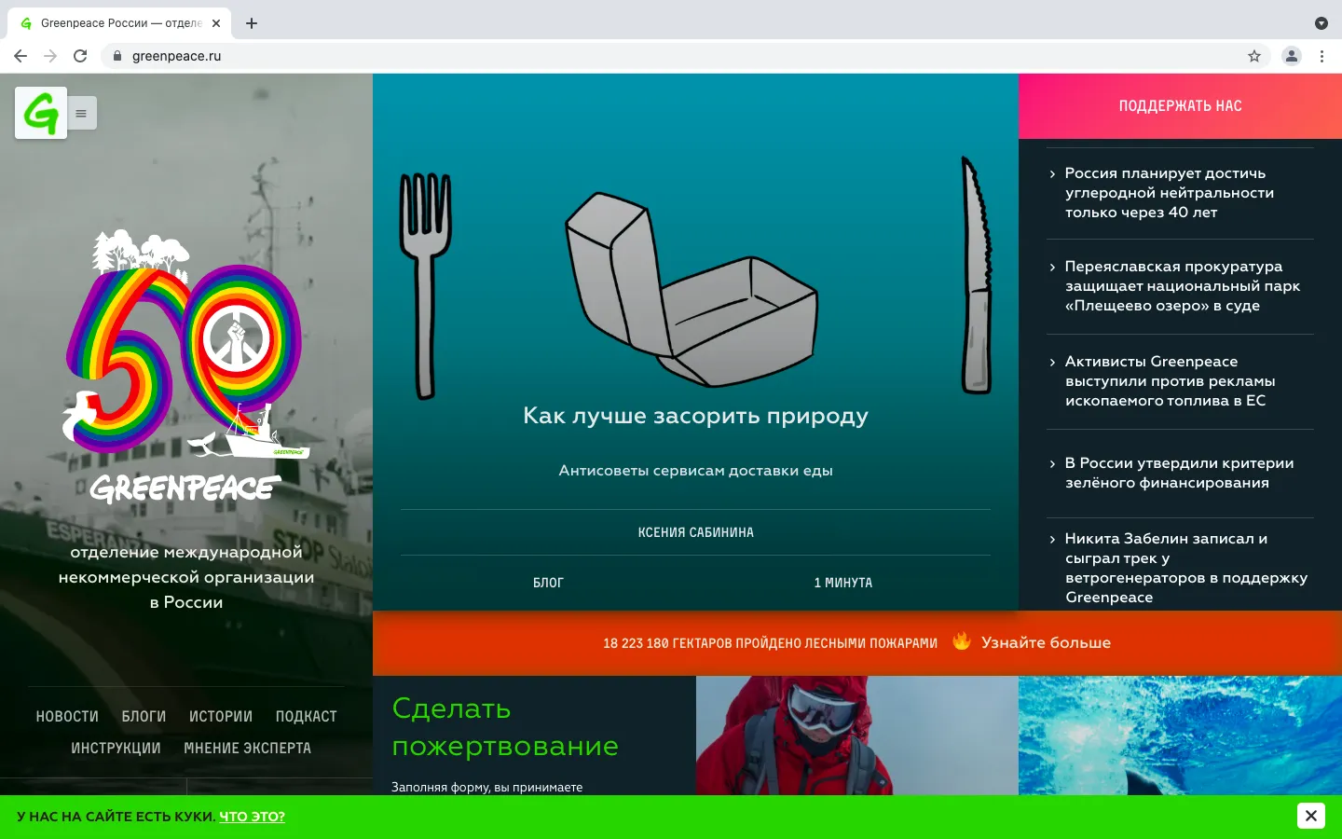Open news about Переяславская прокуратура
Screen dimensions: 1342x839
click(x=1182, y=286)
